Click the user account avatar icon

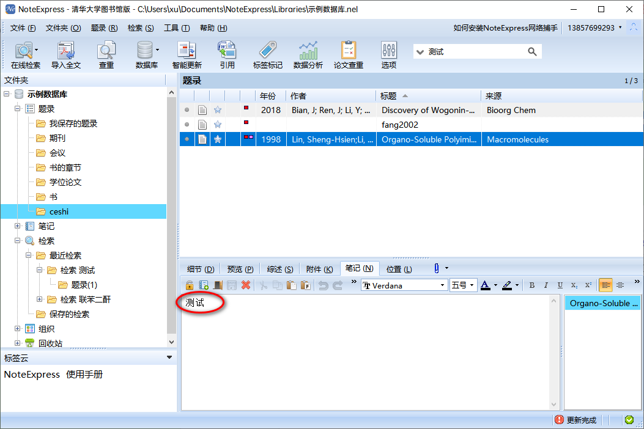point(634,28)
